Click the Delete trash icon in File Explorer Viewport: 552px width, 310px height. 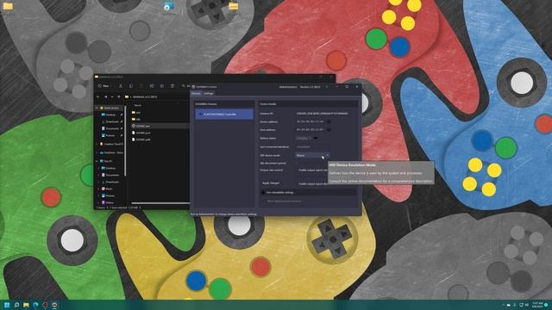click(x=172, y=86)
